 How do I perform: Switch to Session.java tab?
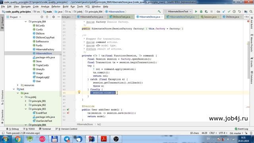click(210, 17)
